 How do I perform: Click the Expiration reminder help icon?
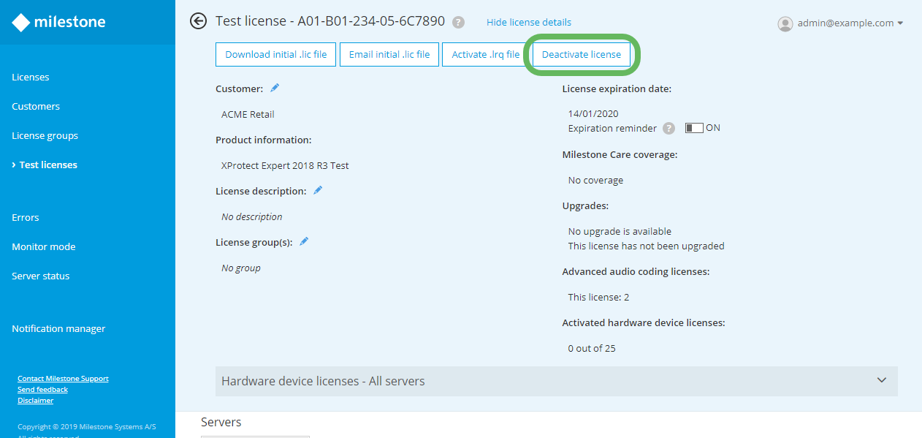[668, 128]
